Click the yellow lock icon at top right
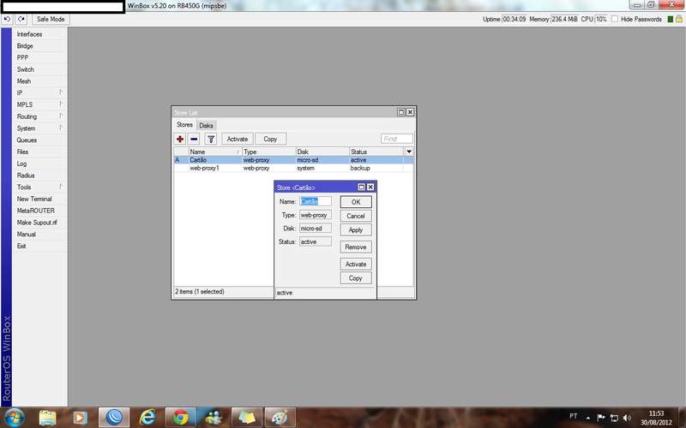Viewport: 686px width, 428px height. click(x=679, y=19)
